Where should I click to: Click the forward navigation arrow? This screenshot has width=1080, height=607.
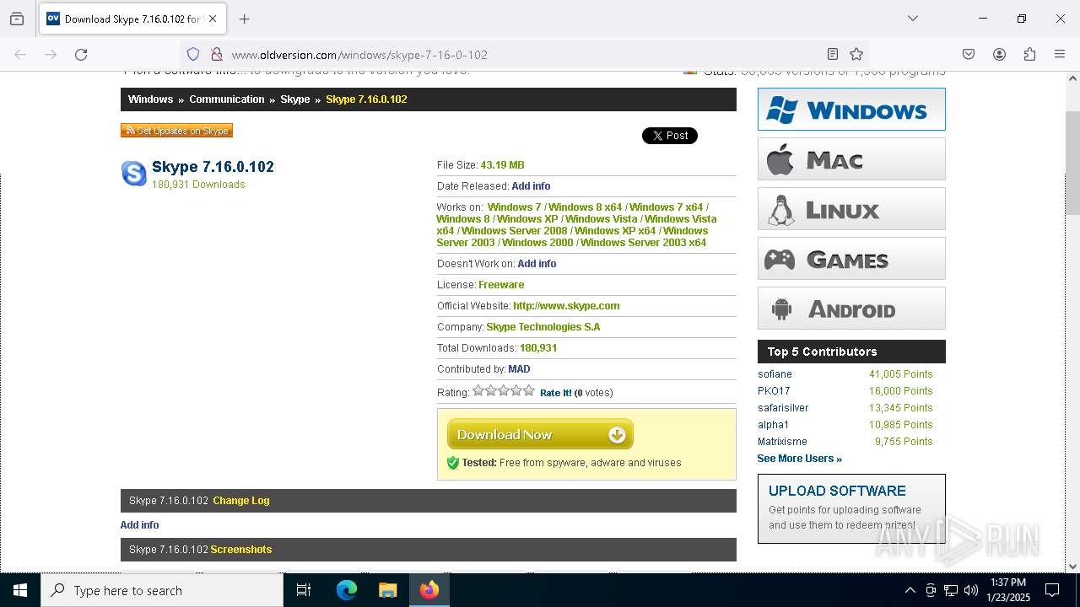[51, 55]
